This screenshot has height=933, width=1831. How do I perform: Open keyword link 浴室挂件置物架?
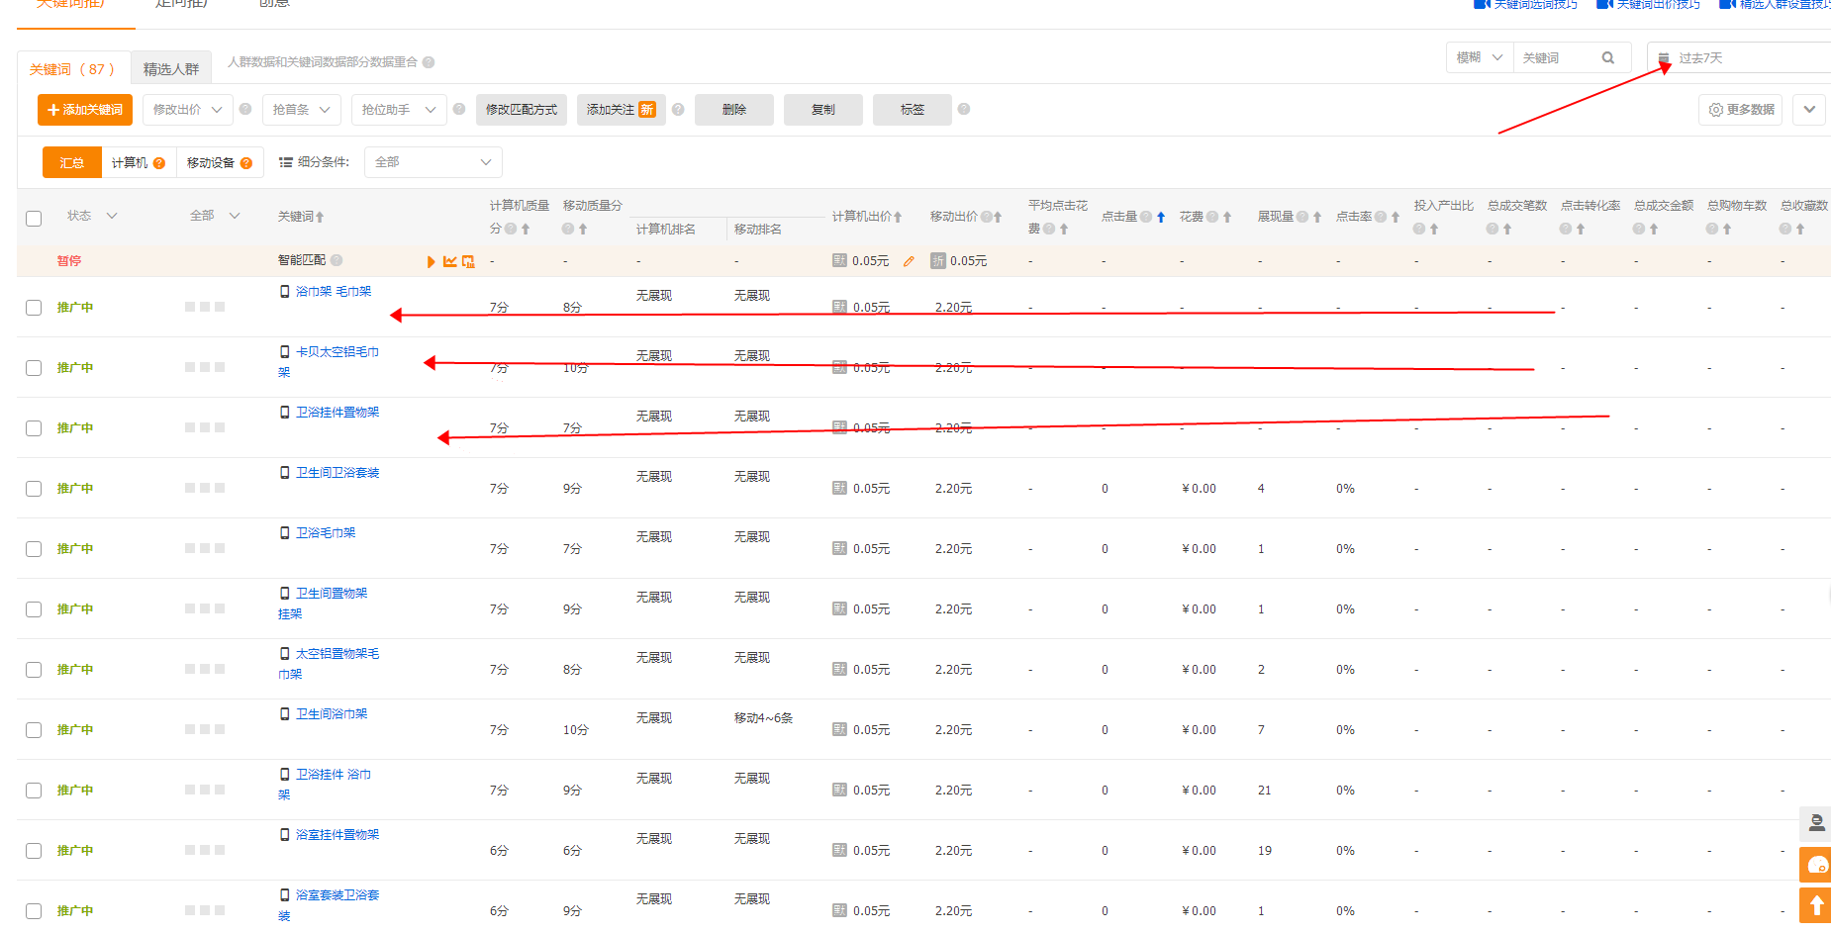pyautogui.click(x=337, y=835)
